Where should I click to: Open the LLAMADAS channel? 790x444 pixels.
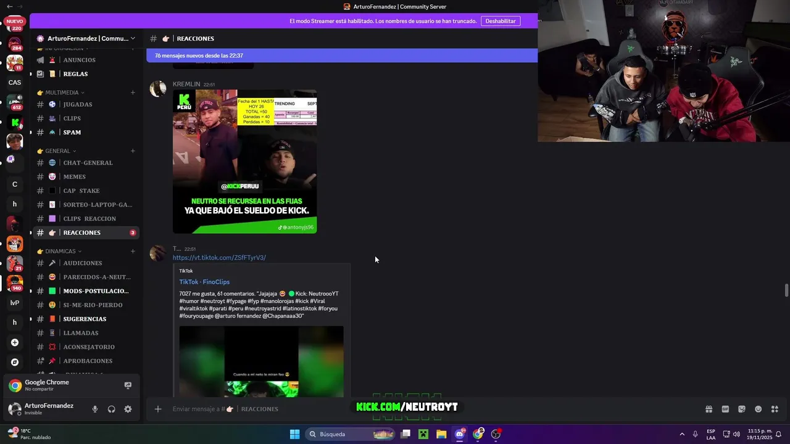click(x=86, y=333)
